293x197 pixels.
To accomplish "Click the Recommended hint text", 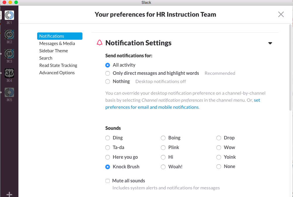I will (220, 73).
